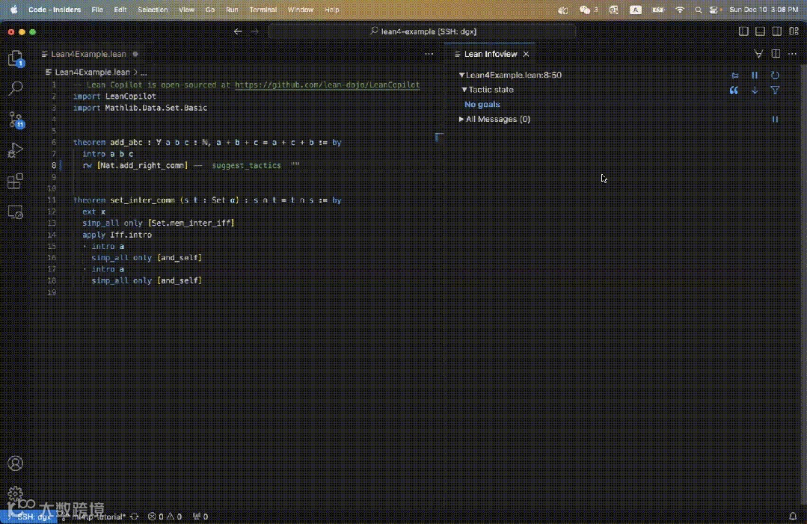Open the Terminal menu

click(x=263, y=10)
